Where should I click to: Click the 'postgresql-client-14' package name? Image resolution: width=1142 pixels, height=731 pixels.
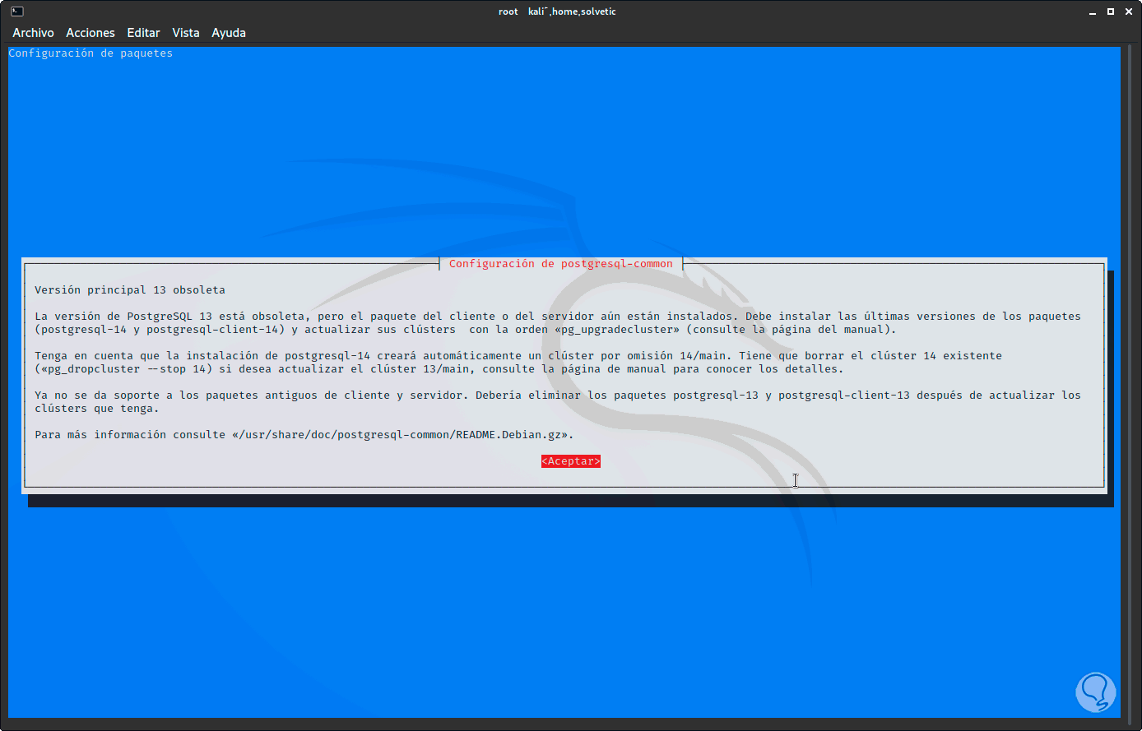(212, 330)
